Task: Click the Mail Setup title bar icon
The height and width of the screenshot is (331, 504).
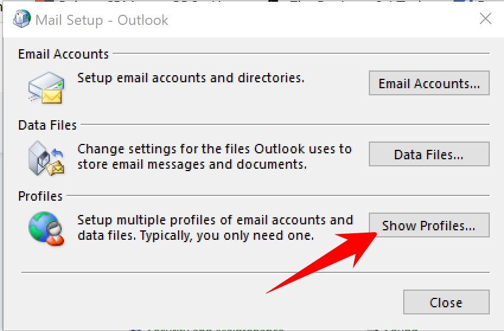Action: point(22,18)
